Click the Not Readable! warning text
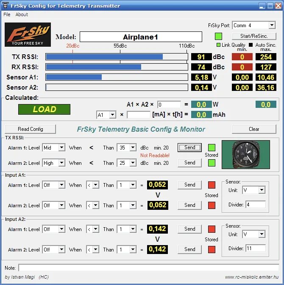Image resolution: width=284 pixels, height=285 pixels. coord(155,155)
